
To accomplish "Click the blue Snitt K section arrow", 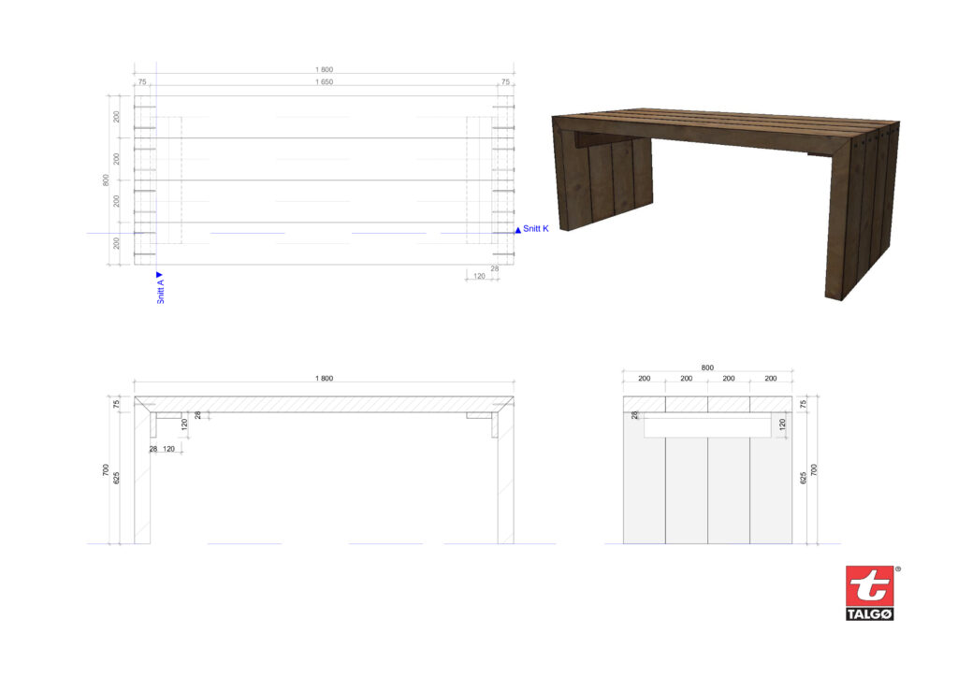I will [x=517, y=229].
